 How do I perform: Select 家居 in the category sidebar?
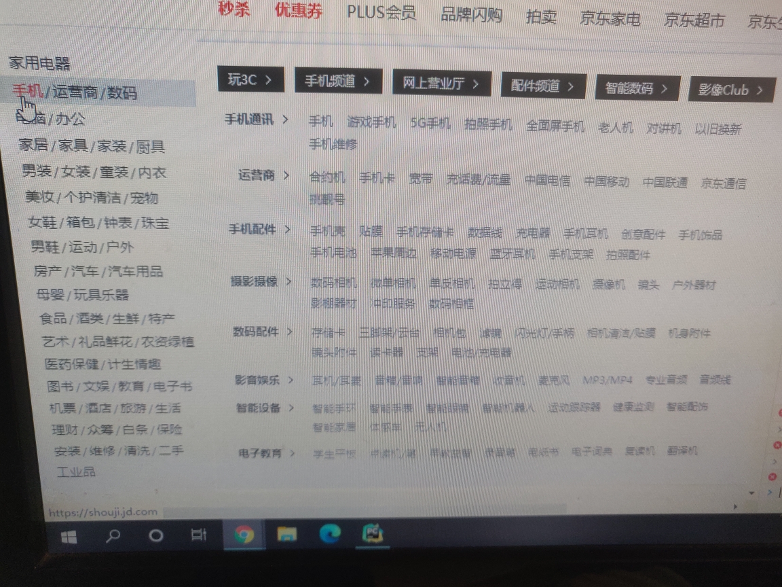click(33, 145)
